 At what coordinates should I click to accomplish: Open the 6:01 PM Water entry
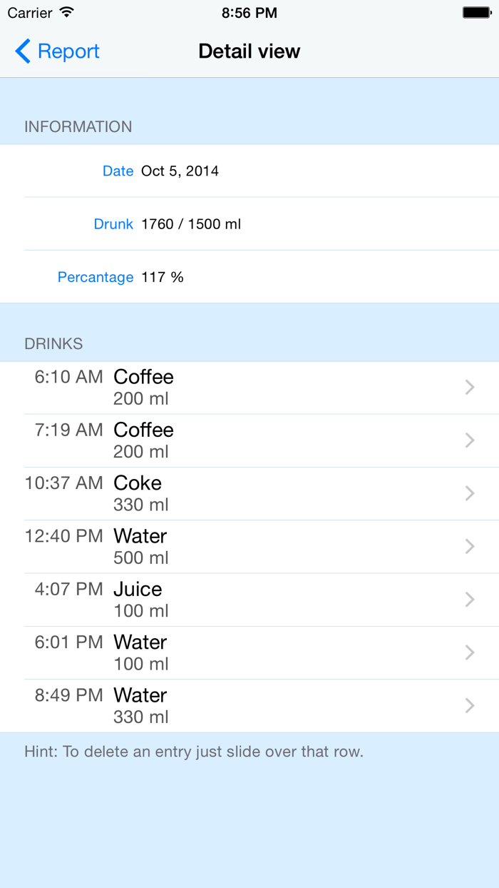point(249,652)
